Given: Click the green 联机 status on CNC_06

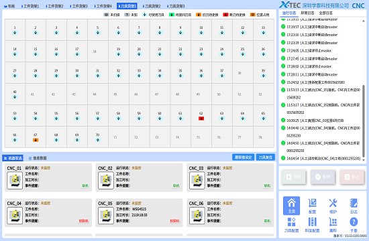Looking at the screenshot, I should [267, 221].
